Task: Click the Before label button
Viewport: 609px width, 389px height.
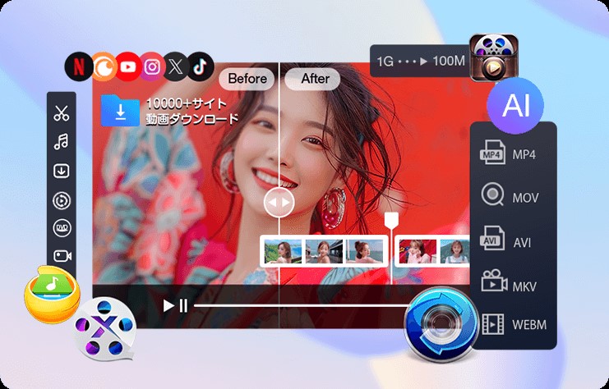Action: click(247, 79)
